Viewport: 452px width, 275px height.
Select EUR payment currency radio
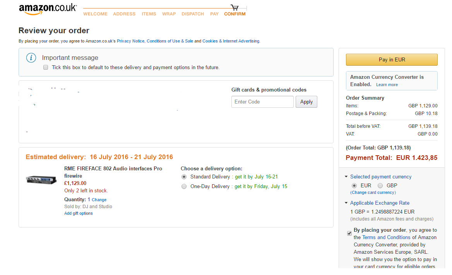tap(354, 185)
